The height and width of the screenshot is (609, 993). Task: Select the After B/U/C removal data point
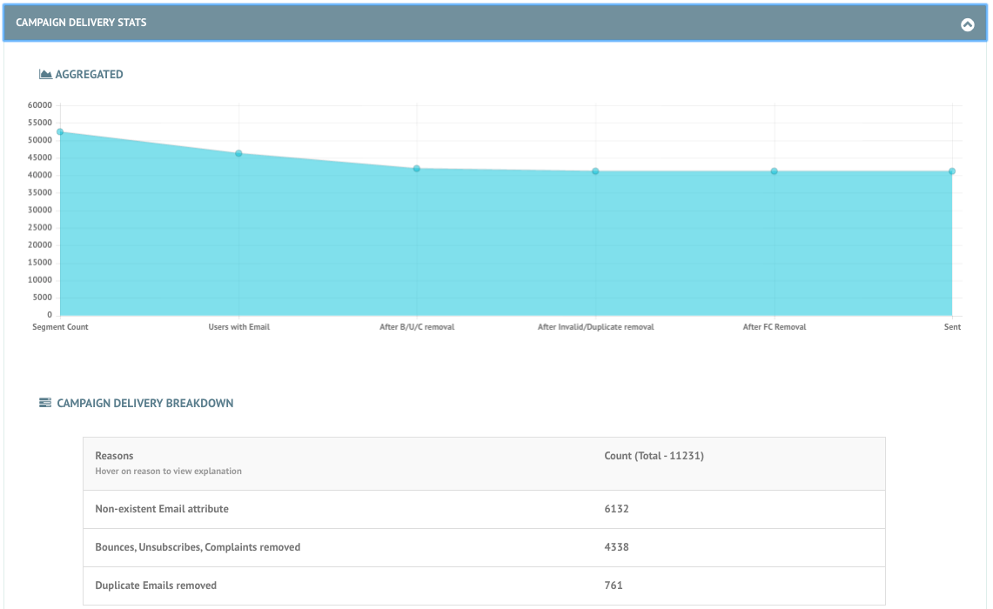click(x=417, y=169)
